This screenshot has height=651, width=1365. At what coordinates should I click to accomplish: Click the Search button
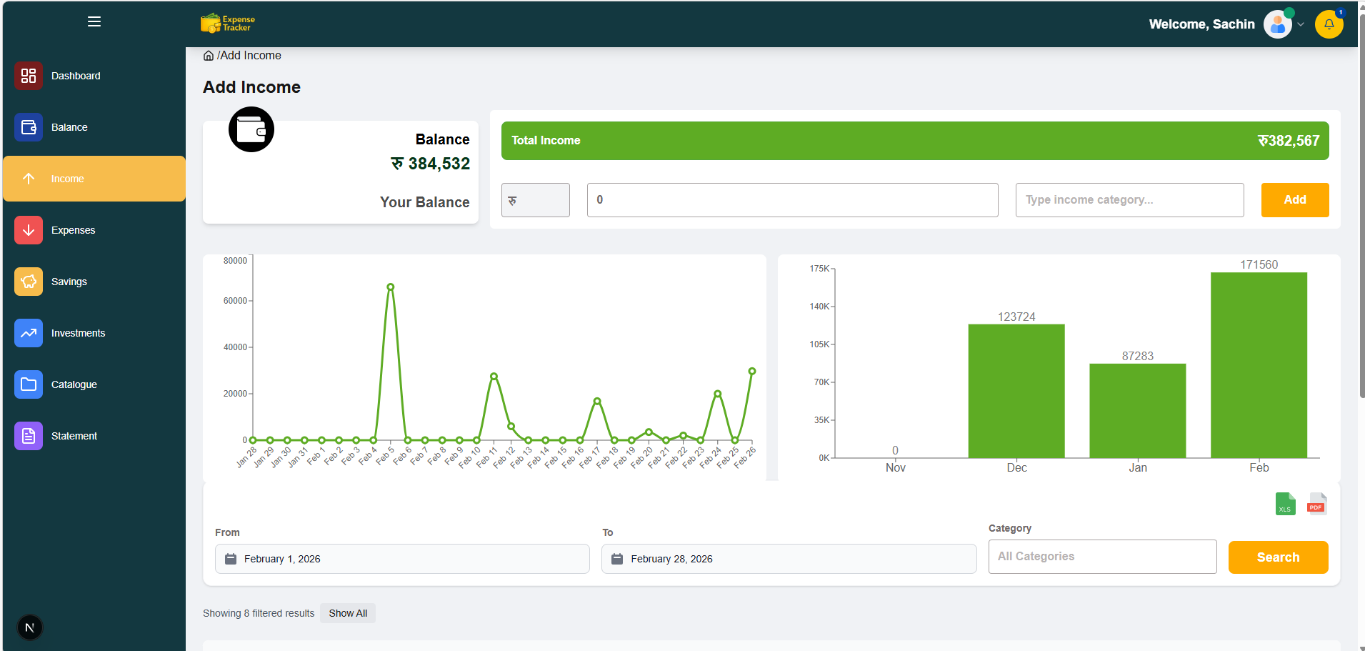click(x=1278, y=557)
